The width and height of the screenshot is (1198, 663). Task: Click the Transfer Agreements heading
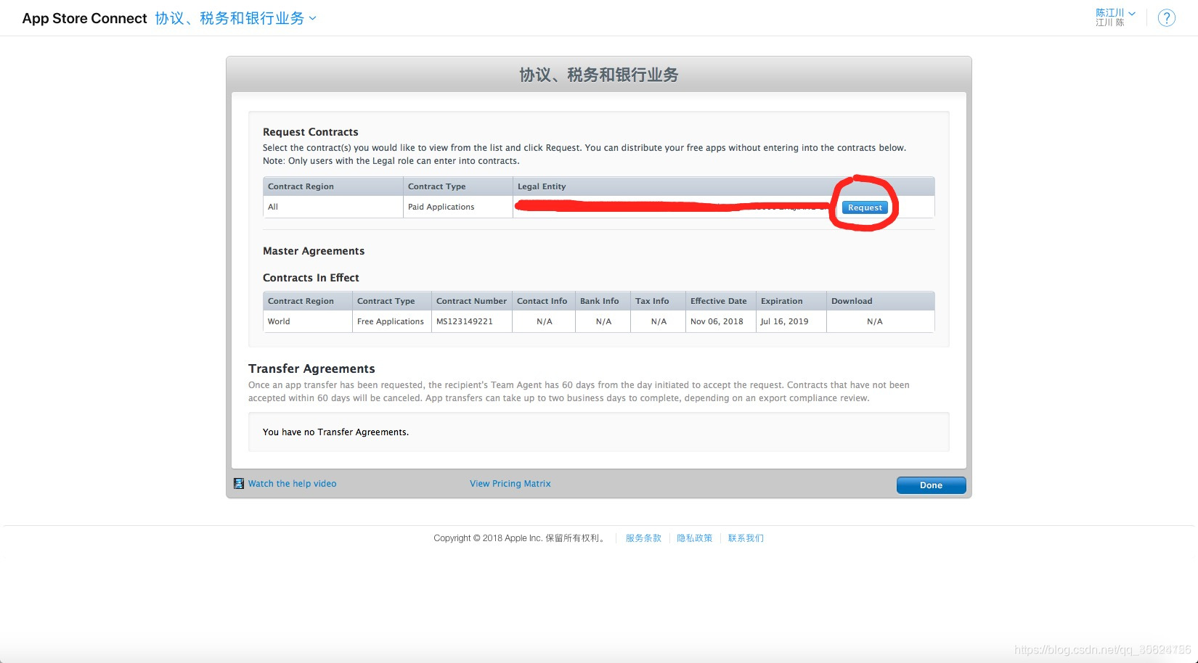coord(311,368)
